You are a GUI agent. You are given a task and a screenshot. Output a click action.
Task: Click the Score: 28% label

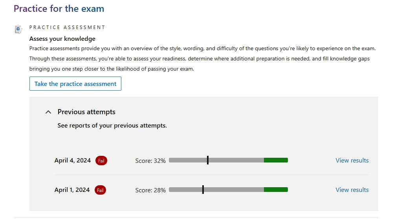(x=150, y=190)
